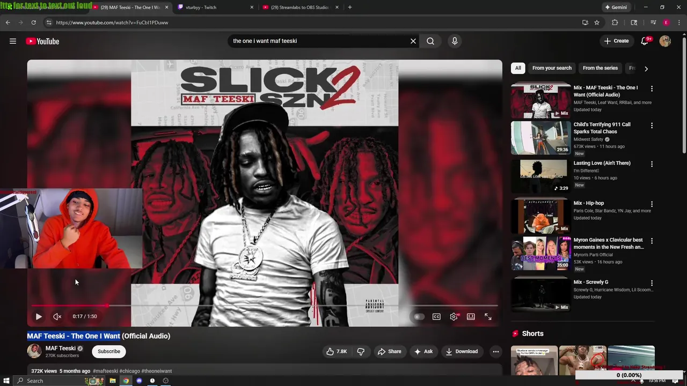Subscribe to MAF Teeski
Viewport: 687px width, 386px height.
point(109,352)
